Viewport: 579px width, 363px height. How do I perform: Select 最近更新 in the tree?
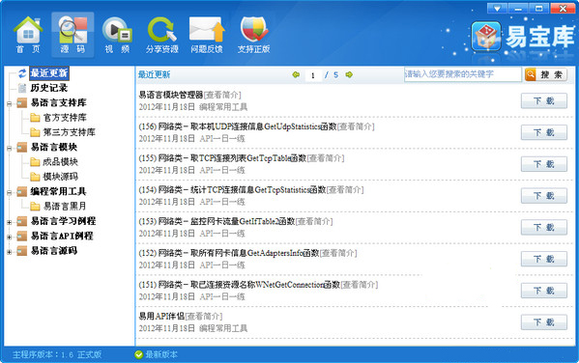pyautogui.click(x=48, y=73)
